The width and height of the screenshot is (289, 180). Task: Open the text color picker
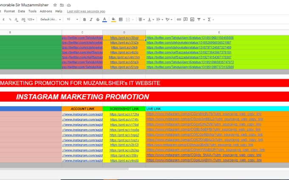click(x=105, y=19)
